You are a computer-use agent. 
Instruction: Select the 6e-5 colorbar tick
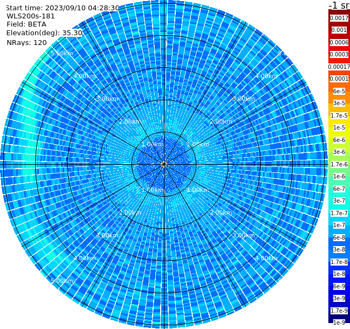[339, 91]
